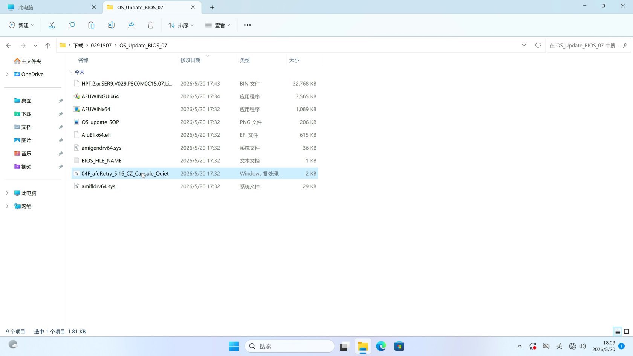Switch to large thumbnails view icon
The height and width of the screenshot is (356, 633).
[627, 332]
